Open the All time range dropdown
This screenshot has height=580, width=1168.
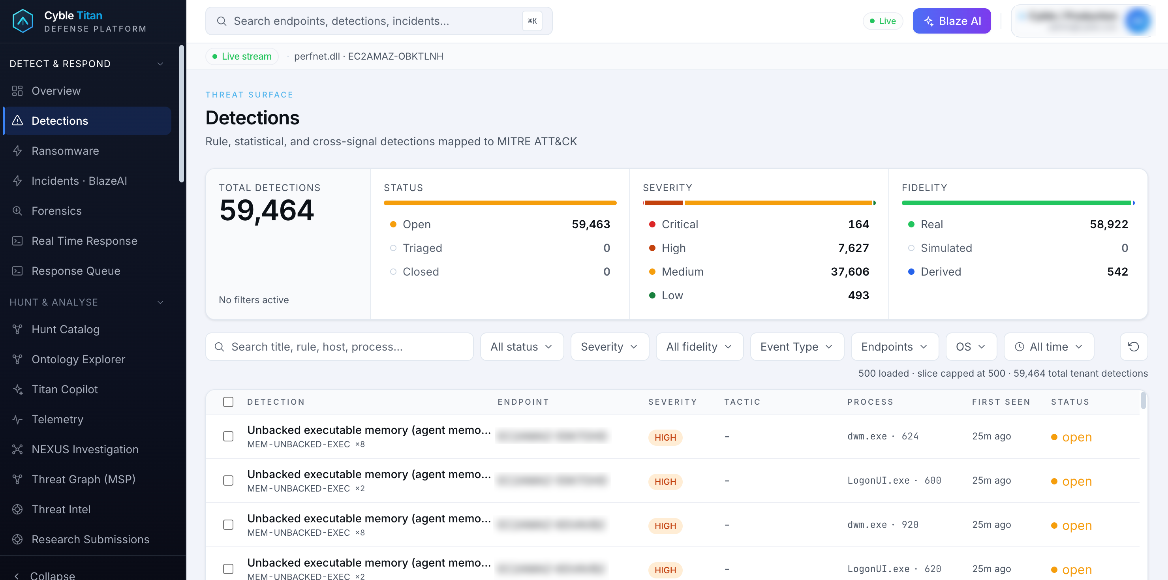click(x=1049, y=347)
